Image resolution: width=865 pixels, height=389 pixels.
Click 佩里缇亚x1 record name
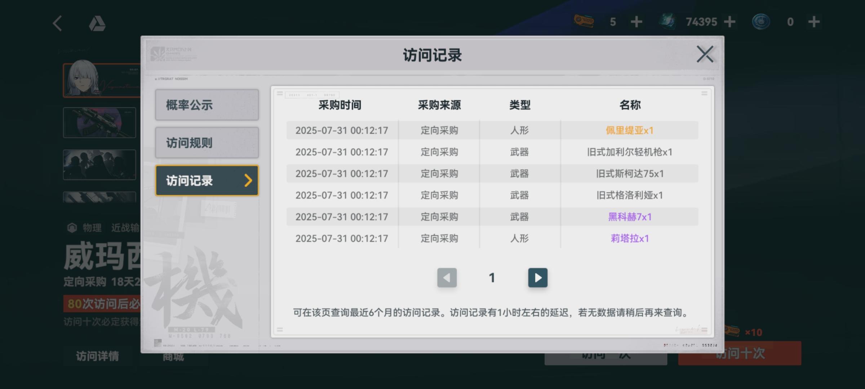pos(629,130)
